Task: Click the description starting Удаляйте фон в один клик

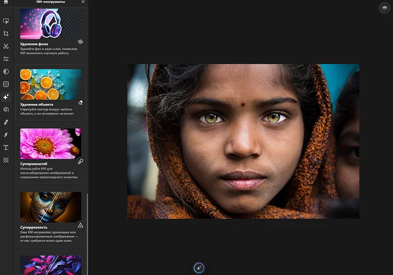Action: tap(49, 51)
